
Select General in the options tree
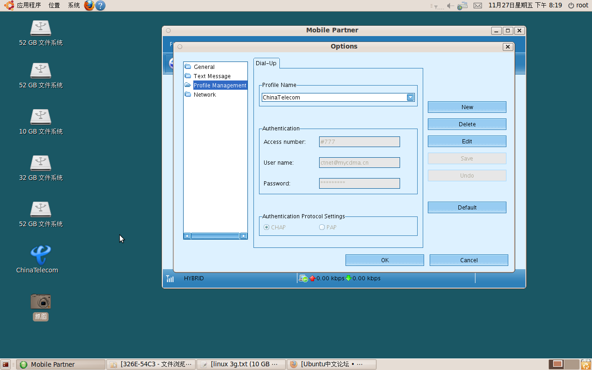(x=204, y=67)
